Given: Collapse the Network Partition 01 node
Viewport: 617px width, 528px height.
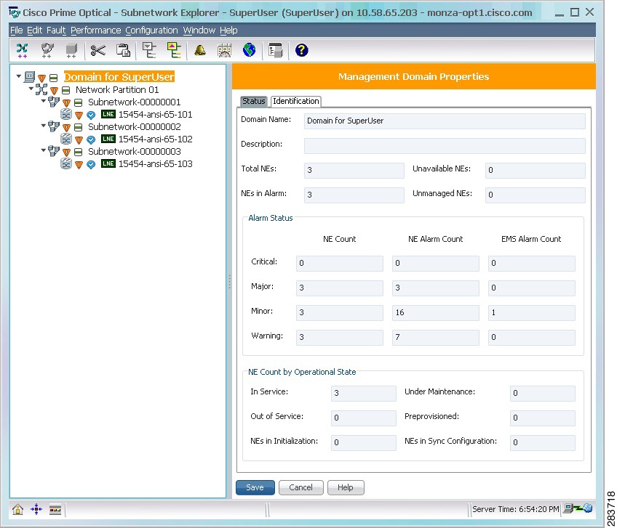Looking at the screenshot, I should pos(31,89).
